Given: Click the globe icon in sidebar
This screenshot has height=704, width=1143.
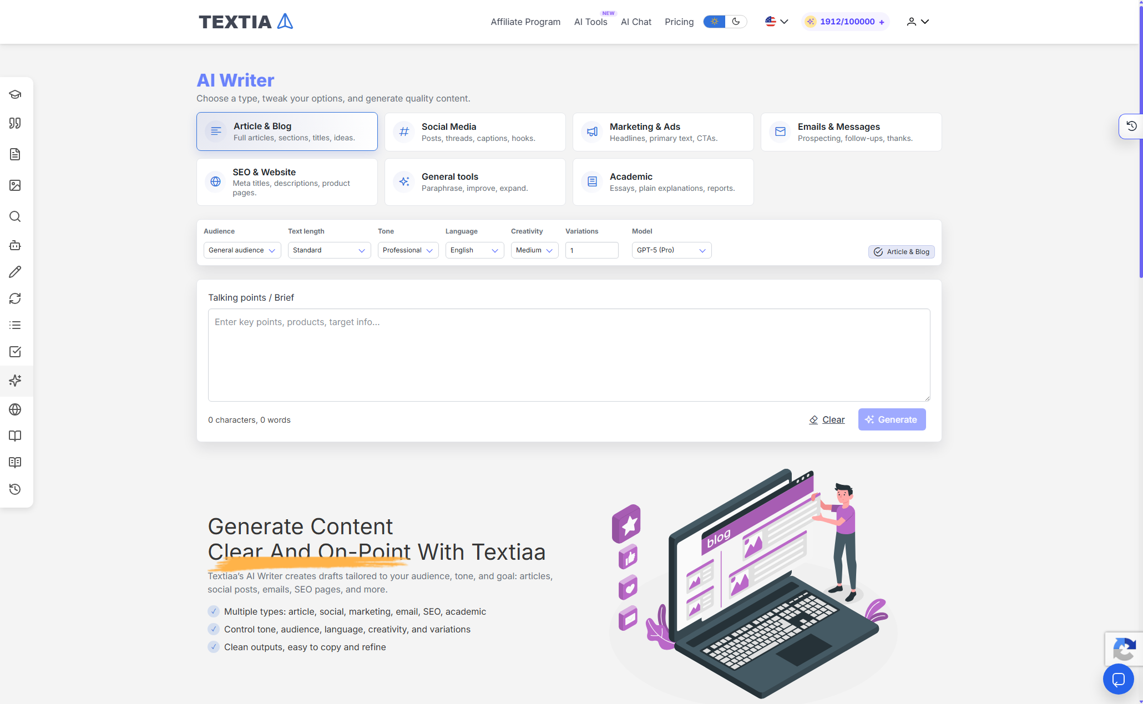Looking at the screenshot, I should 15,409.
